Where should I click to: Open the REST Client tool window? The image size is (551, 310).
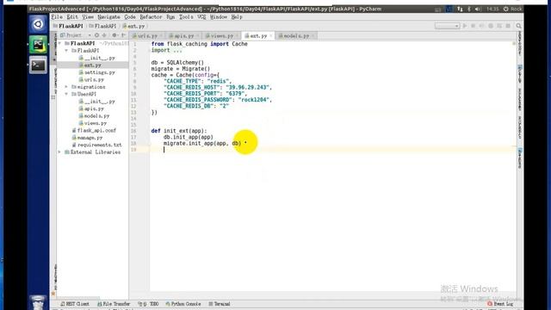[75, 304]
